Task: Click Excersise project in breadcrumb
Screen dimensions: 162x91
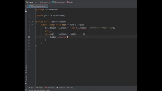Action: (x=29, y=2)
